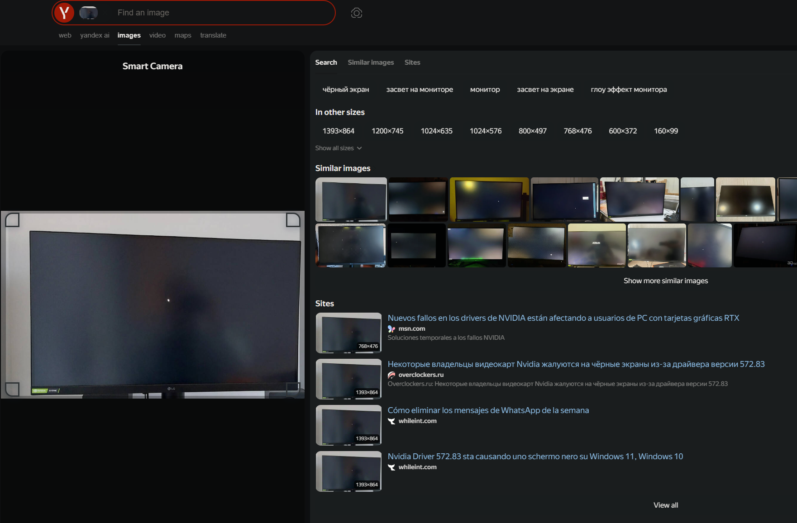Open the 1024×576 size option

[486, 131]
